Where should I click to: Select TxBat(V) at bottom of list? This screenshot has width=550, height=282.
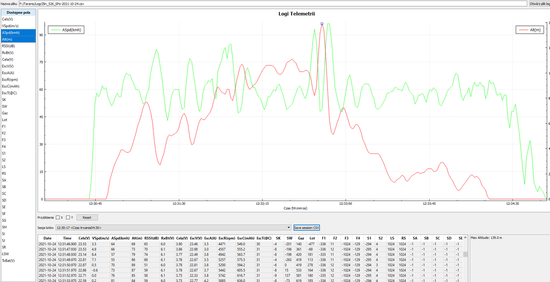click(9, 261)
